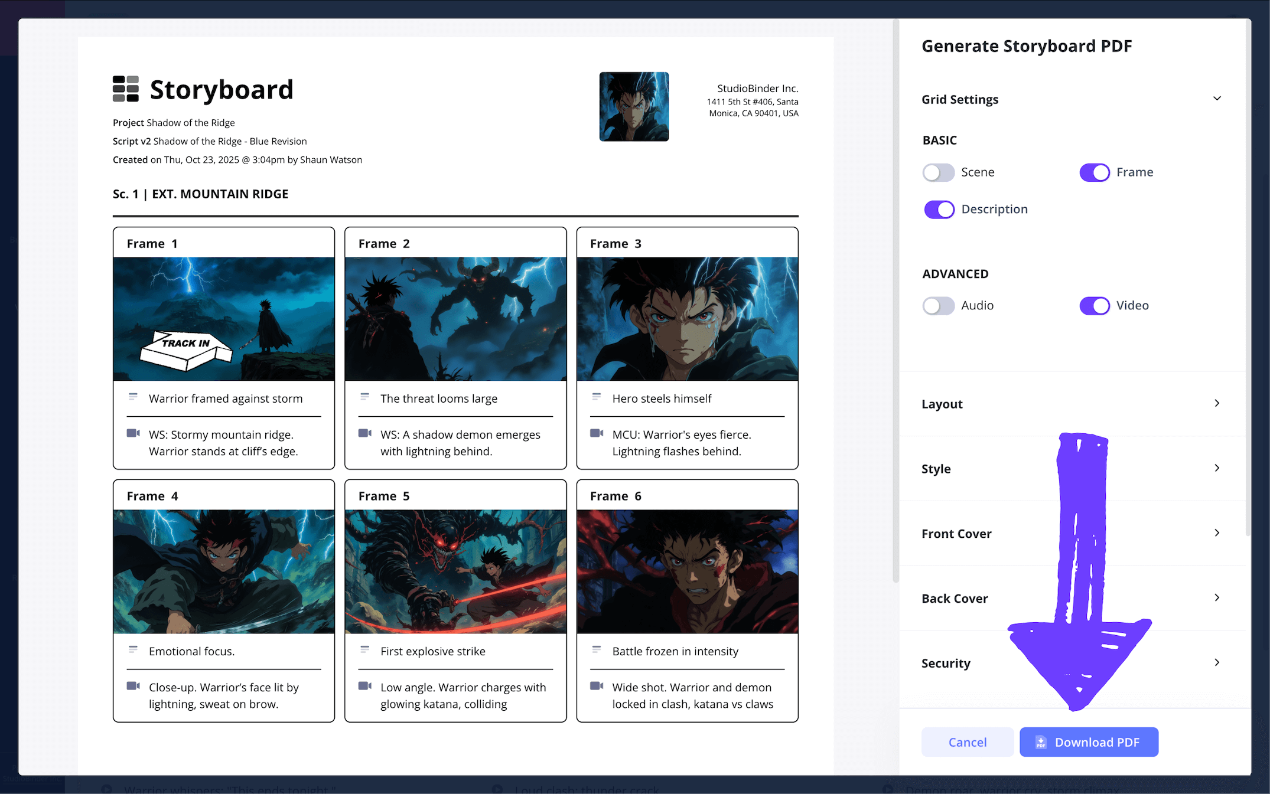This screenshot has height=794, width=1270.
Task: Click the camera icon in Frame 6
Action: coord(597,686)
